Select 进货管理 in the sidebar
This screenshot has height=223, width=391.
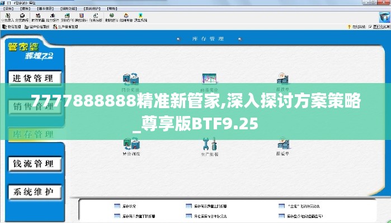click(x=33, y=78)
